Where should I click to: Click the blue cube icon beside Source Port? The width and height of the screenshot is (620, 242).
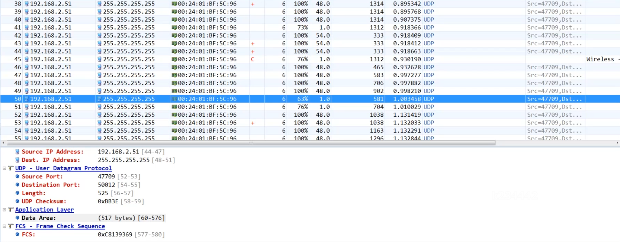coord(17,177)
